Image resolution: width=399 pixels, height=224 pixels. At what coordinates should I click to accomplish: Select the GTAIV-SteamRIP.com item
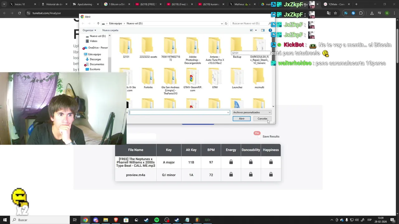click(193, 80)
